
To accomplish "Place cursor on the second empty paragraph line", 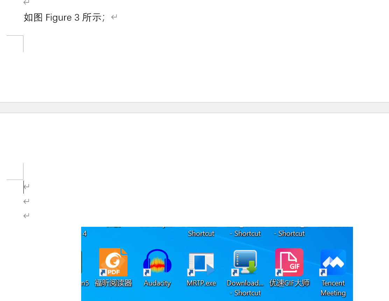I will (x=26, y=201).
